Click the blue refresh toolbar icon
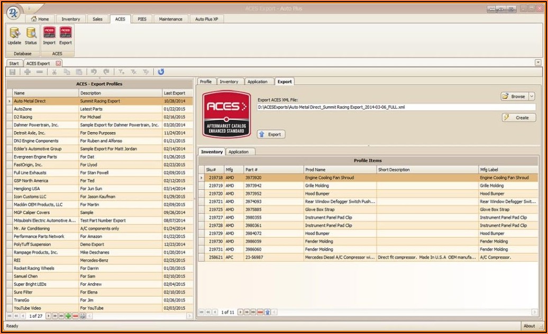This screenshot has width=548, height=334. (161, 72)
